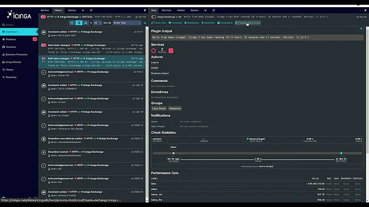Viewport: 369px width, 207px height.
Task: Click the Icinga logo
Action: (19, 15)
